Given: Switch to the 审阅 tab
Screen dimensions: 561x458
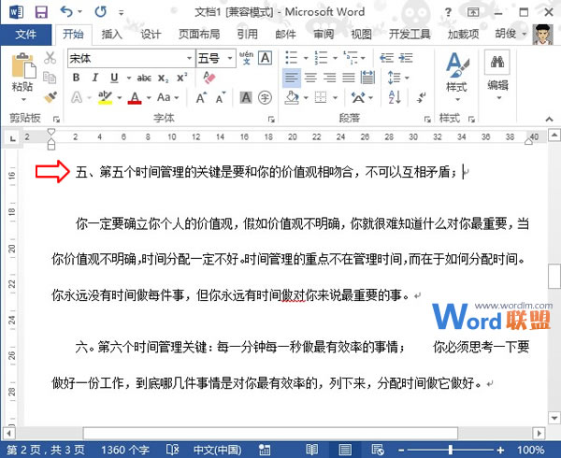Looking at the screenshot, I should pyautogui.click(x=324, y=35).
